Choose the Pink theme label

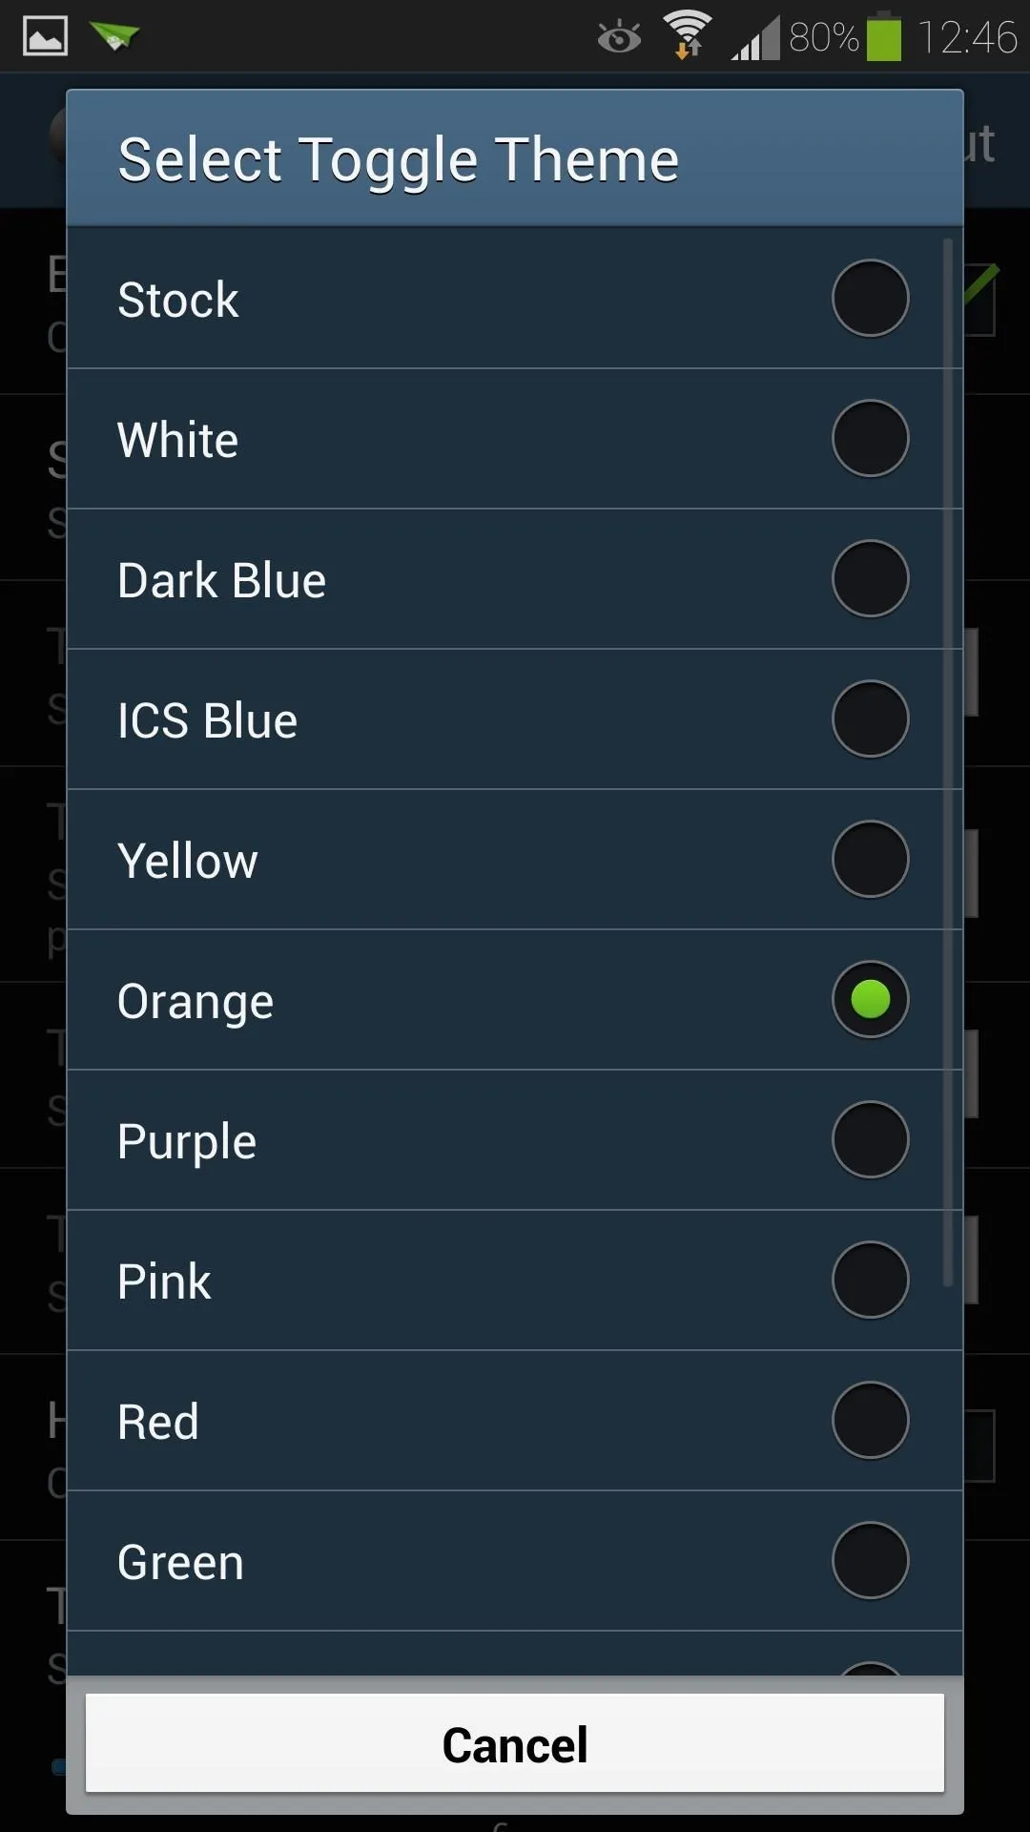pos(164,1281)
